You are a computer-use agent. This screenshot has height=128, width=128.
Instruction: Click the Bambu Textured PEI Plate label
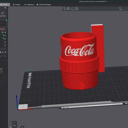pyautogui.click(x=29, y=80)
